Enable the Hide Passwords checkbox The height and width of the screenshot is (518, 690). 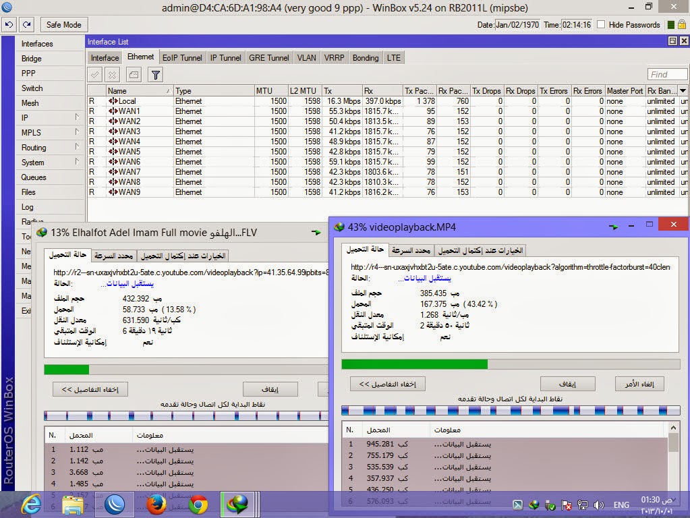pyautogui.click(x=601, y=25)
